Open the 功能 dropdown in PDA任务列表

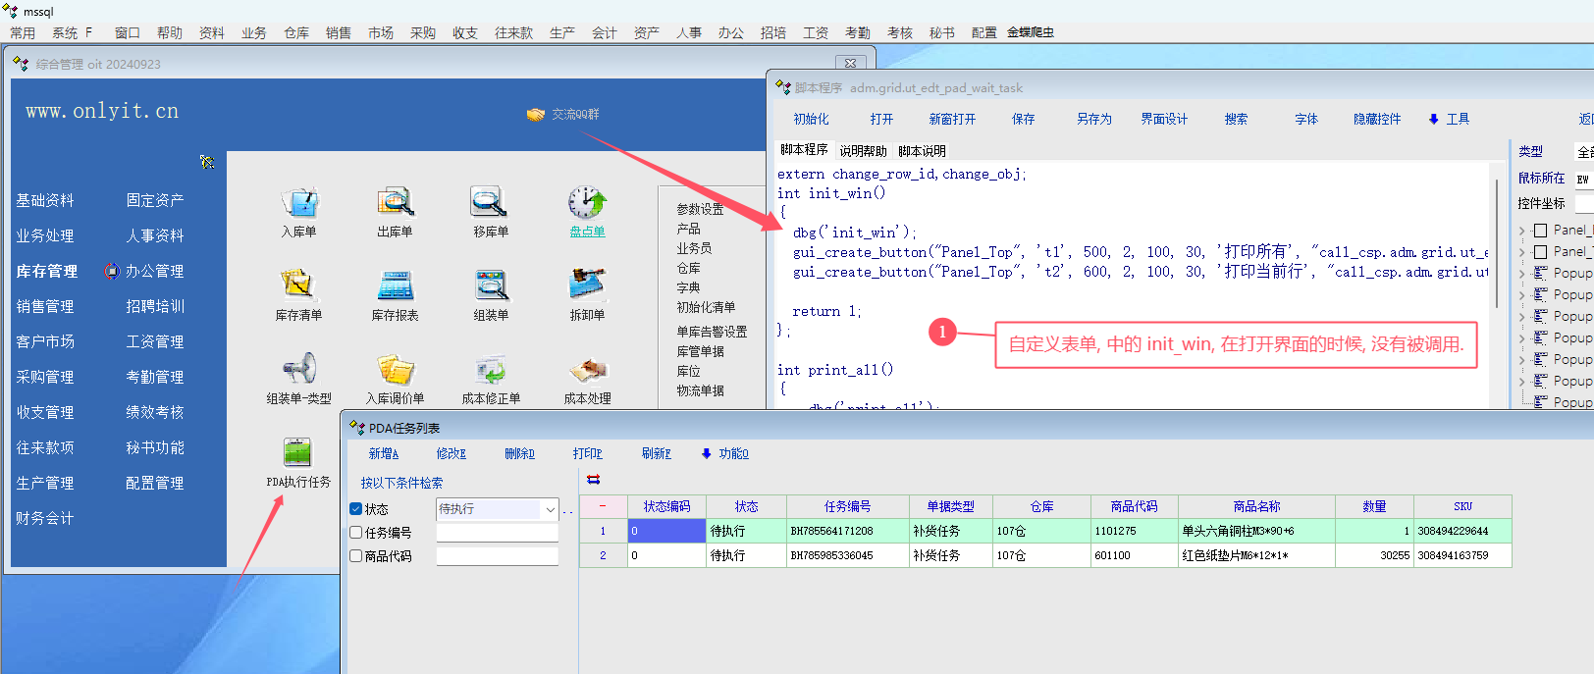click(724, 453)
